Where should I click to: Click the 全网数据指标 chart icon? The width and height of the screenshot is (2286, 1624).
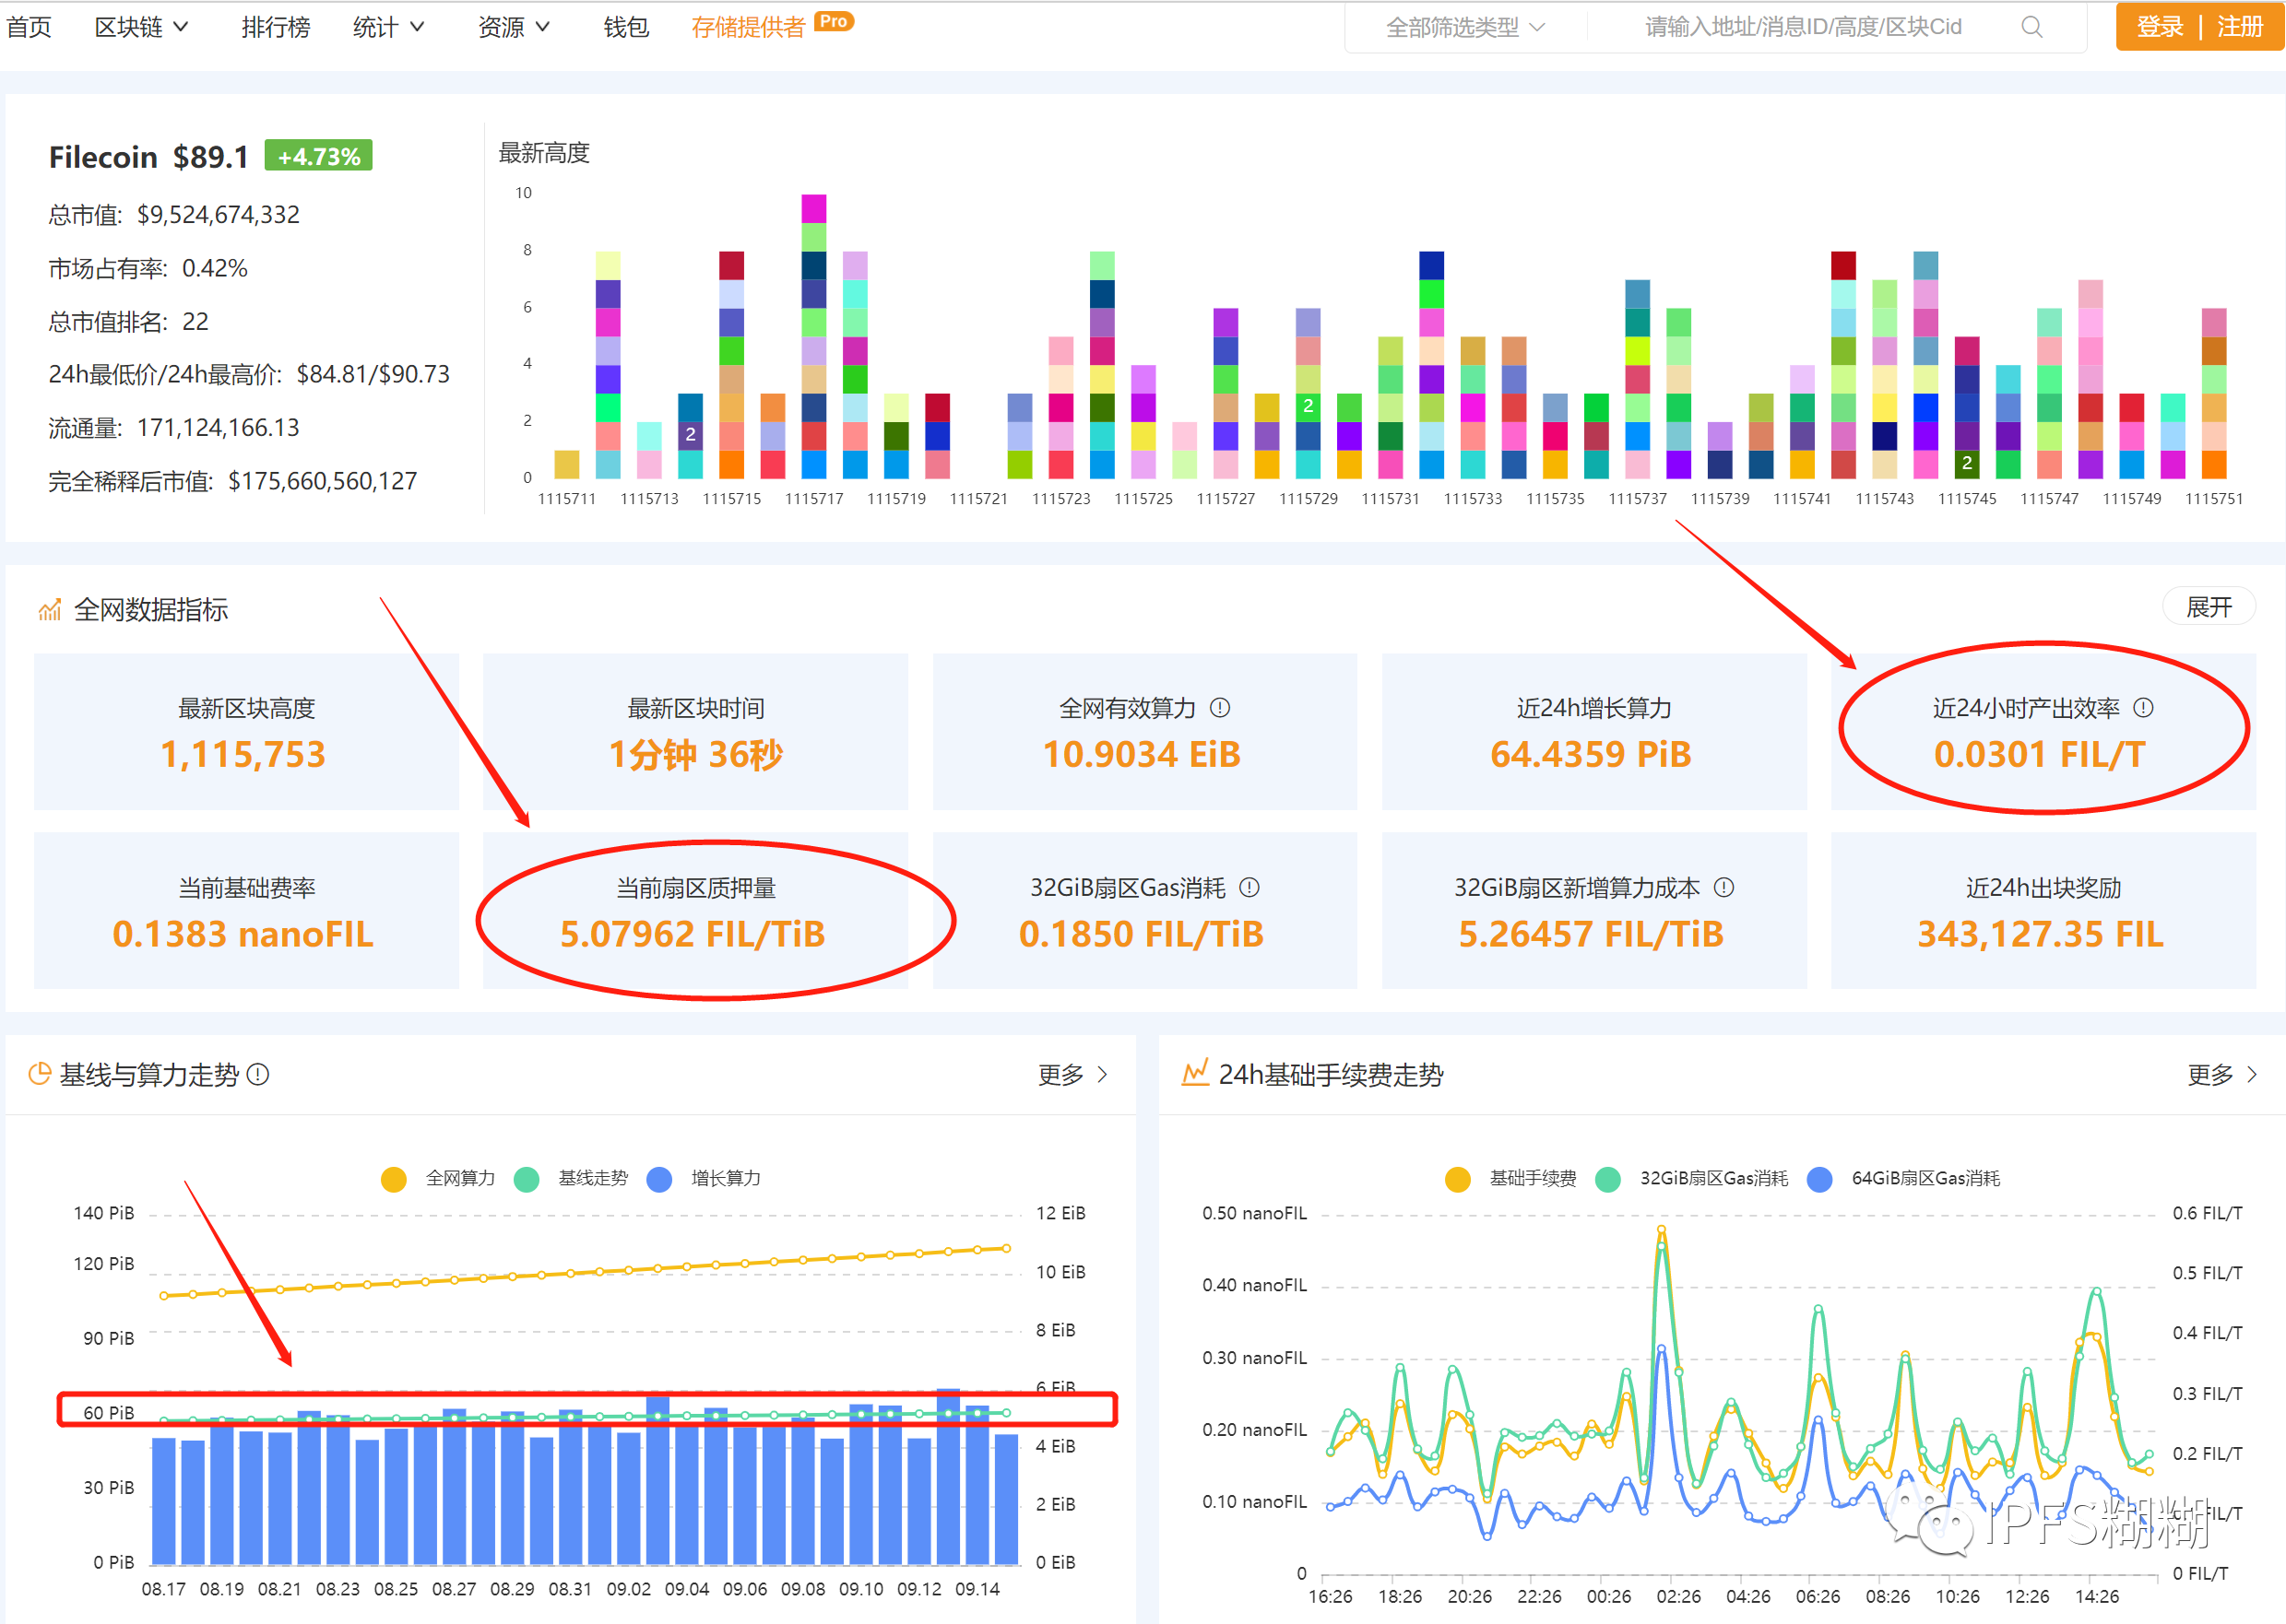[x=49, y=609]
